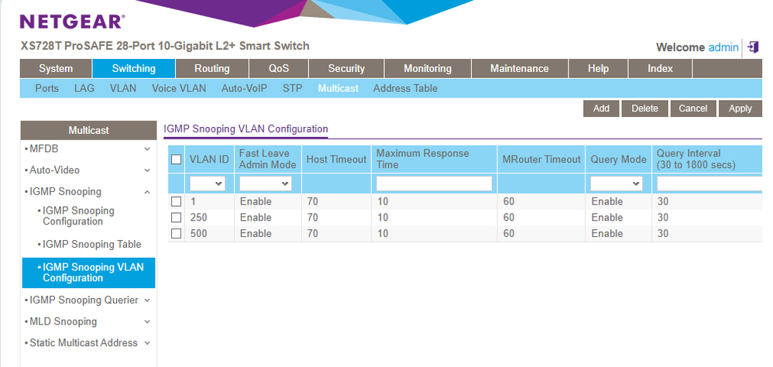Toggle the select-all checkbox in table header
Screen dimensions: 773x367
pyautogui.click(x=177, y=159)
